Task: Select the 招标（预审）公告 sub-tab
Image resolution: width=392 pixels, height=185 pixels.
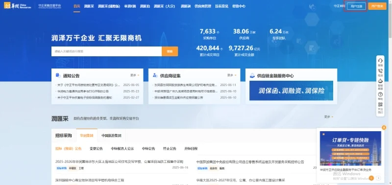Action: pos(68,149)
